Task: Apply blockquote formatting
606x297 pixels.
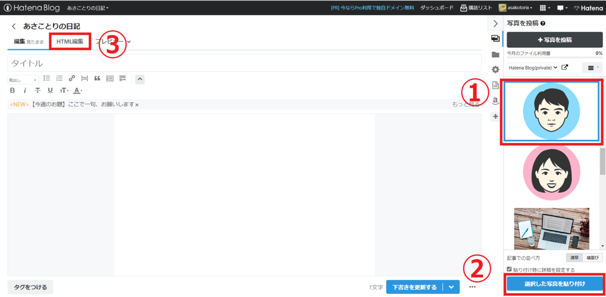Action: (x=97, y=78)
